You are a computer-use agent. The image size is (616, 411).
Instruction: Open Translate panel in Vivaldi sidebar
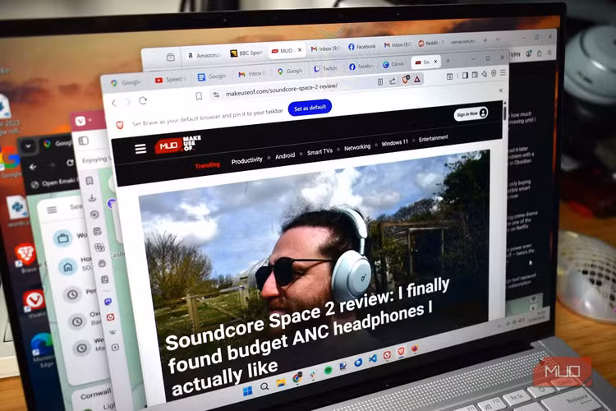99,247
